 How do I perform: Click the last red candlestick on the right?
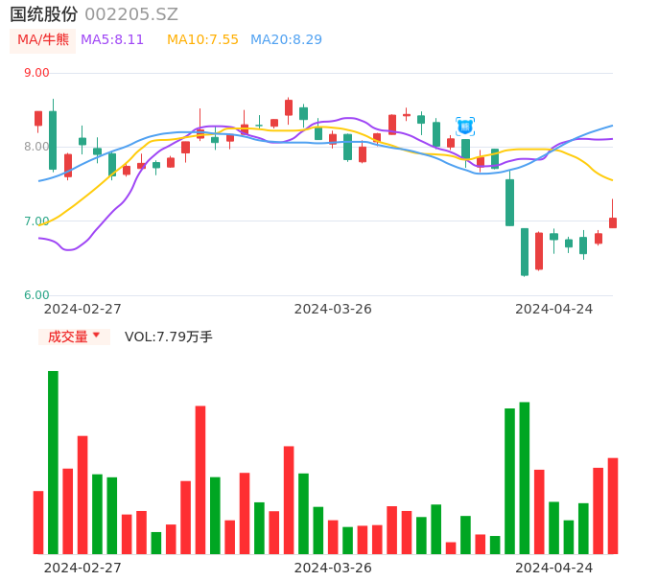pyautogui.click(x=613, y=222)
